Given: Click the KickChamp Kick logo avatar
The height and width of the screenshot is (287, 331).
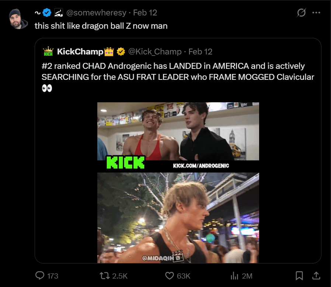Looking at the screenshot, I should (48, 52).
